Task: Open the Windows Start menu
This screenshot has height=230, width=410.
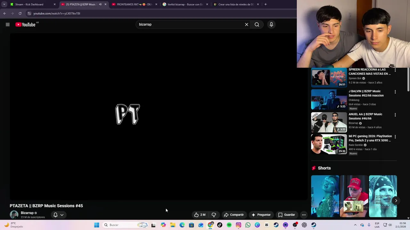Action: tap(96, 225)
